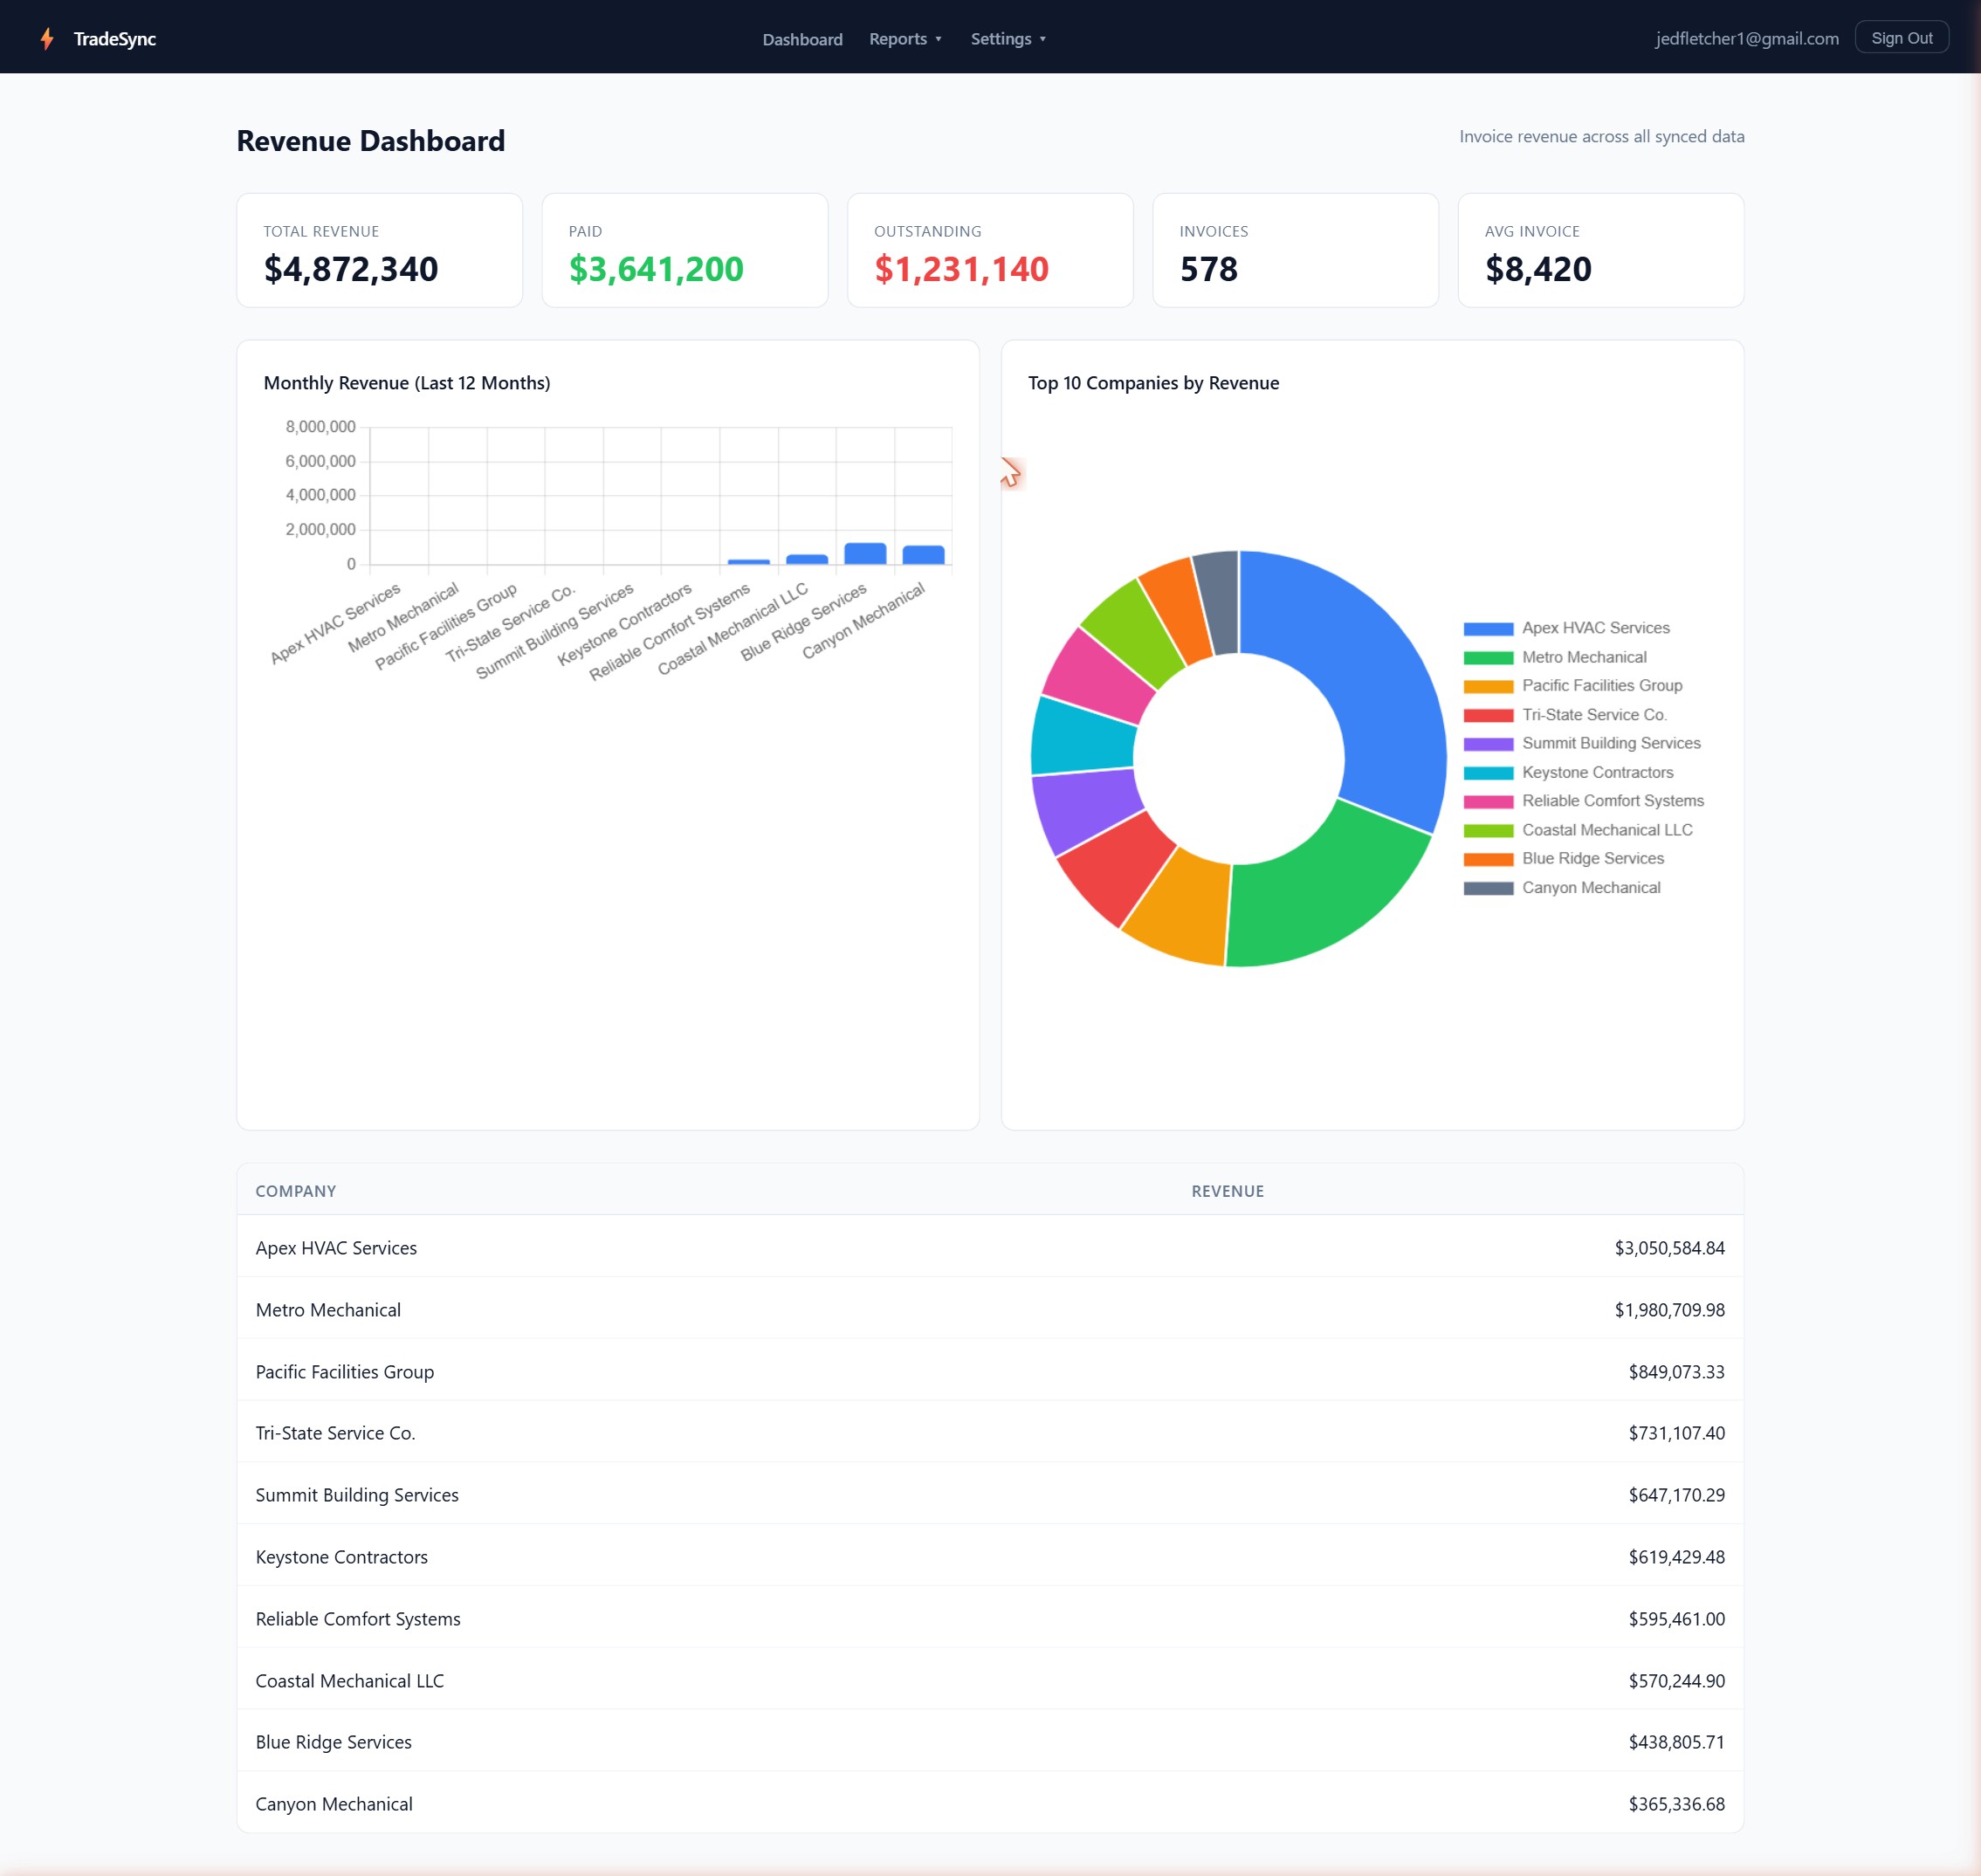Click the Invoices count 578
The image size is (1981, 1876).
(x=1208, y=269)
